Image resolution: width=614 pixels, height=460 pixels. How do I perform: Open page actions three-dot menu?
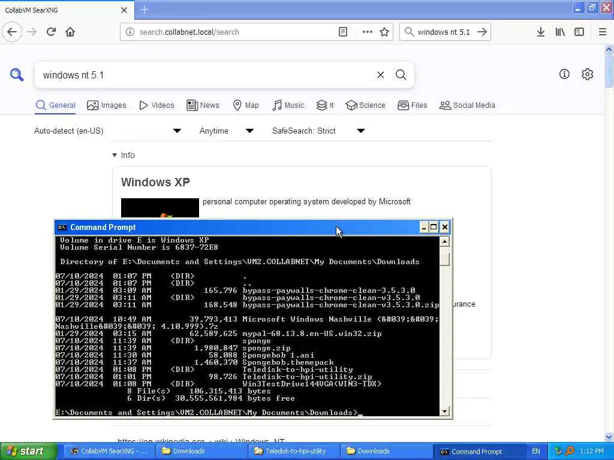point(368,32)
